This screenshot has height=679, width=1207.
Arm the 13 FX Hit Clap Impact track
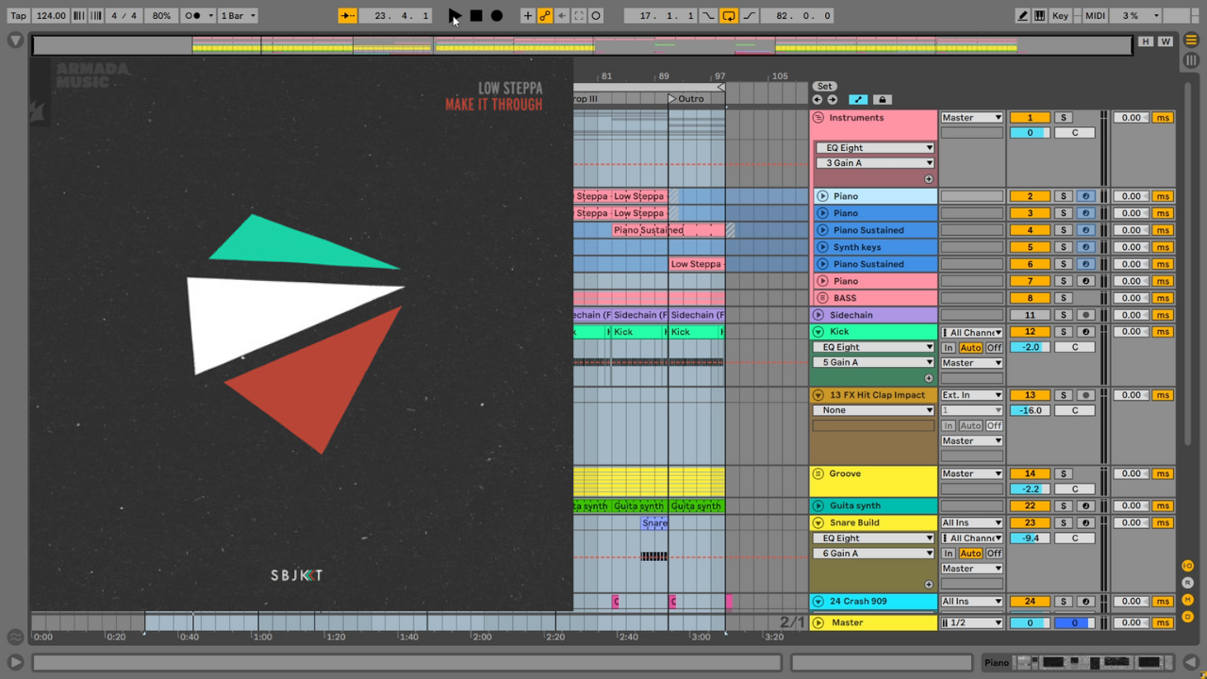click(1085, 395)
